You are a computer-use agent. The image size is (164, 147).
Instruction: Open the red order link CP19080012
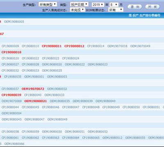point(74,46)
